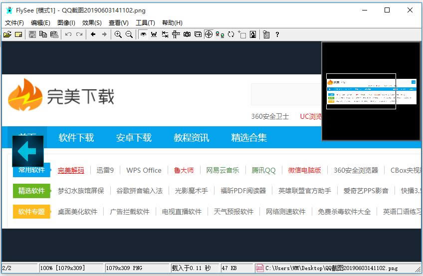Click the portrait photo icon
The height and width of the screenshot is (276, 423).
(x=253, y=34)
